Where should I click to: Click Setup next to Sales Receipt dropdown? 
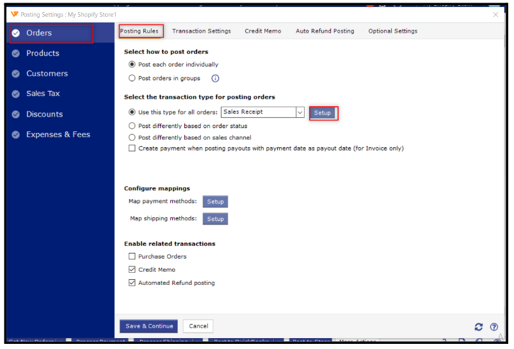tap(323, 113)
